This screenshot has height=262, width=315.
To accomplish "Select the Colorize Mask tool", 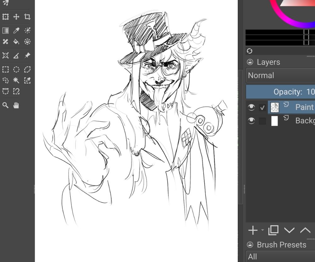I will pos(27,30).
